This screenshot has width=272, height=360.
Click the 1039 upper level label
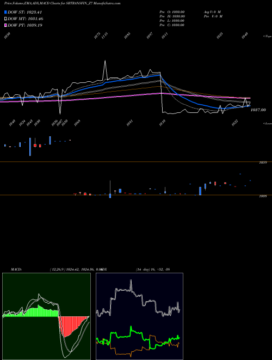[263, 163]
